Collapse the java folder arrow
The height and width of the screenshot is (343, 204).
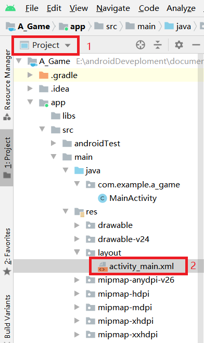[66, 170]
